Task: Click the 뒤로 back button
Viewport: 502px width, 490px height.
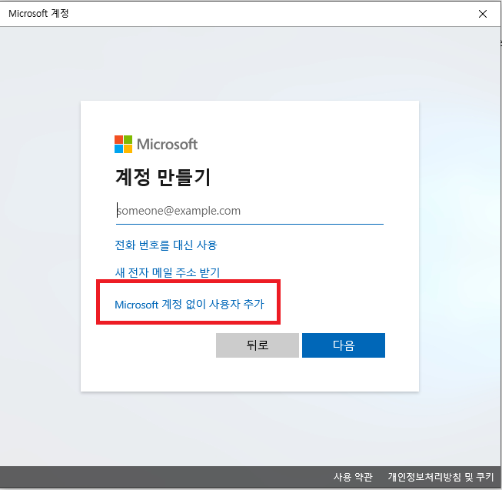Action: click(258, 345)
